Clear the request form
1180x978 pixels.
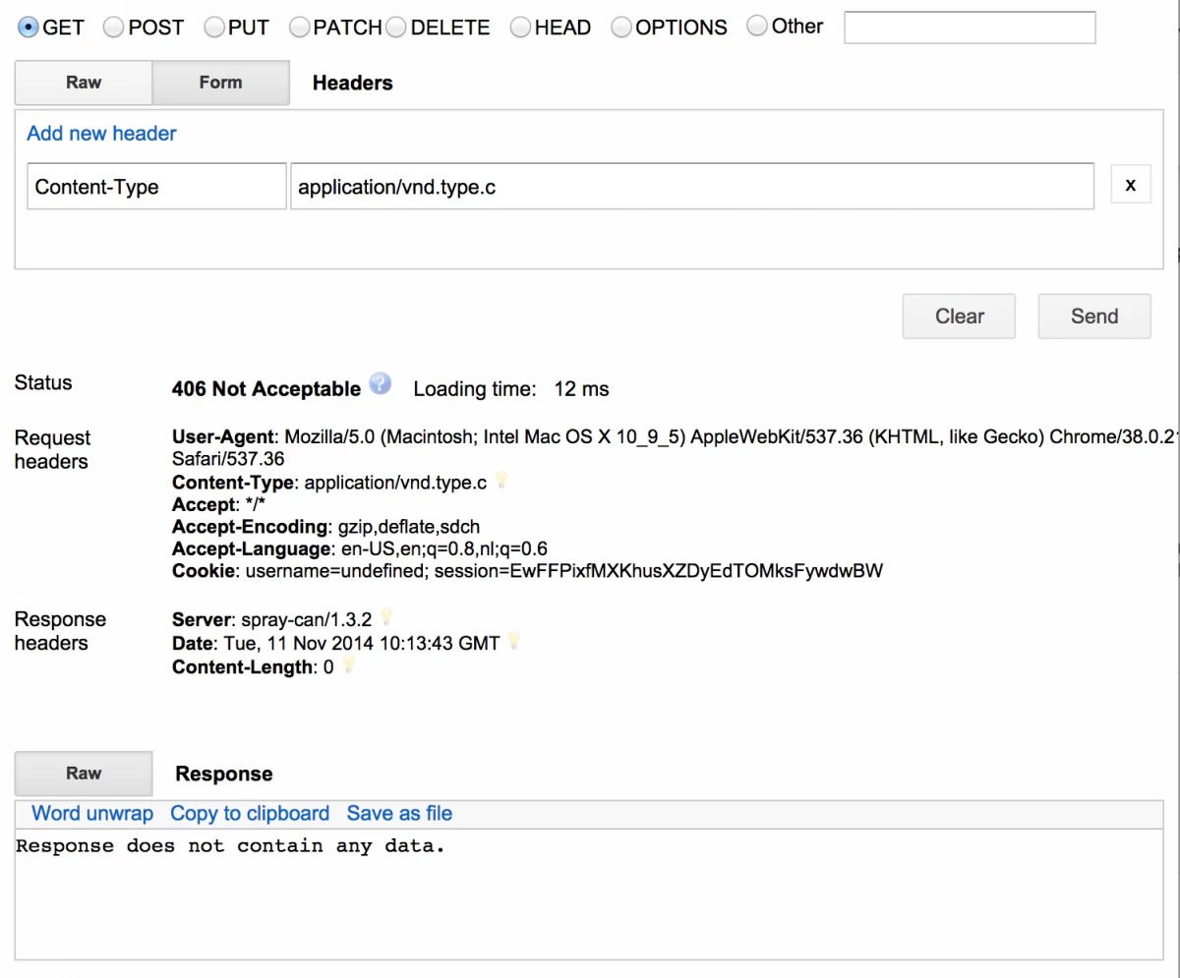coord(959,316)
